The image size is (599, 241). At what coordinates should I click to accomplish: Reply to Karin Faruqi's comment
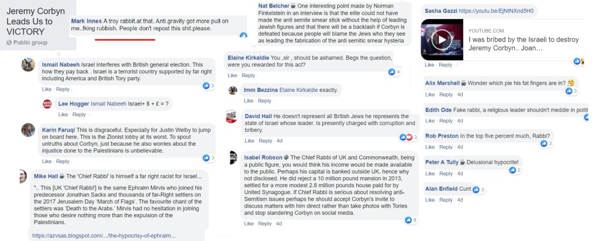[x=63, y=161]
